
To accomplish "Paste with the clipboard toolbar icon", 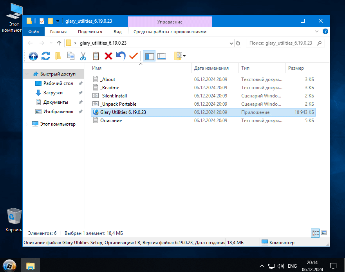I will (96, 56).
